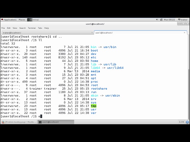
Task: Click the 'sys' directory name
Action: [94, 103]
